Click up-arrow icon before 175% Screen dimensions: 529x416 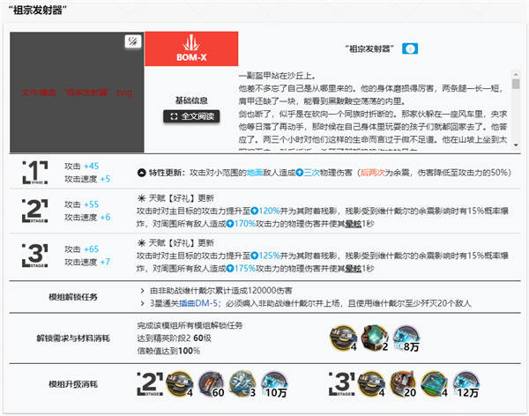pos(230,269)
